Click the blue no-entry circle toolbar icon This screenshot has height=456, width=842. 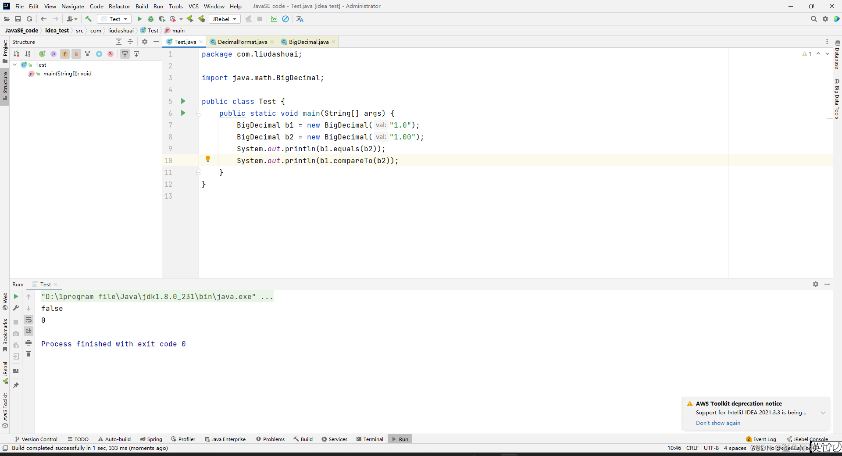click(x=285, y=19)
